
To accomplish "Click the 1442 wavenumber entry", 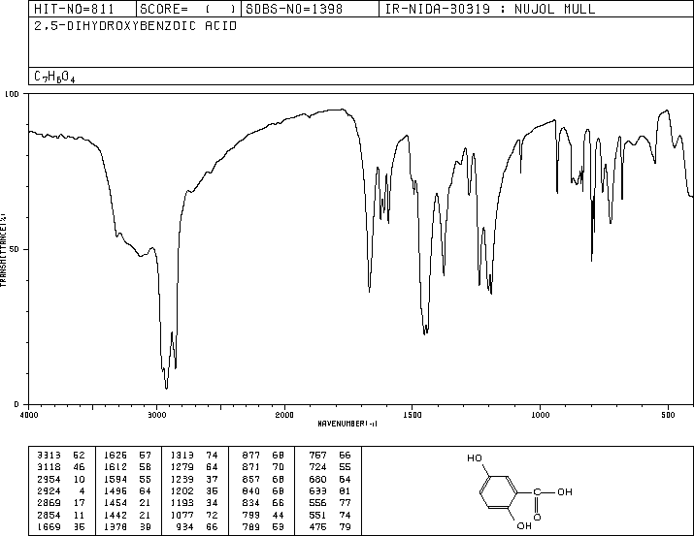I will point(116,515).
